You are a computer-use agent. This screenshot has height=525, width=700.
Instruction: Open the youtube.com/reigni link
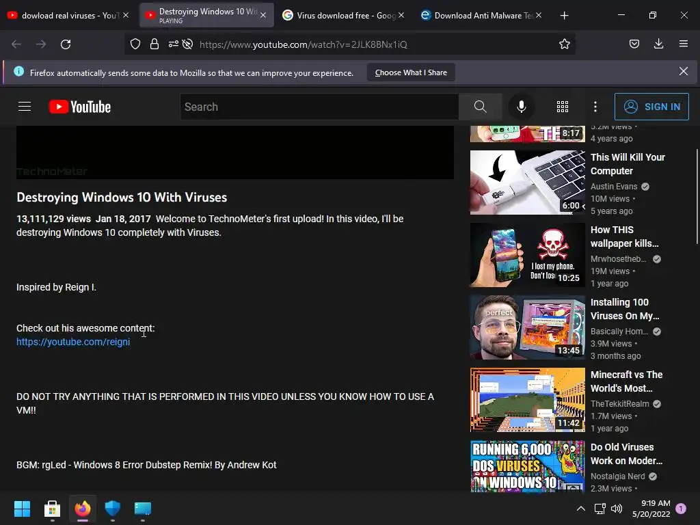(73, 342)
